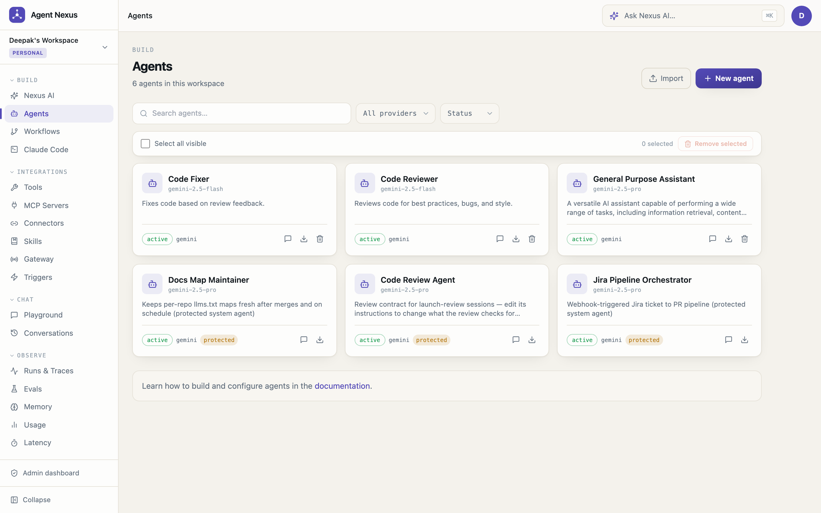
Task: Open chat for Docs Map Maintainer
Action: click(304, 340)
